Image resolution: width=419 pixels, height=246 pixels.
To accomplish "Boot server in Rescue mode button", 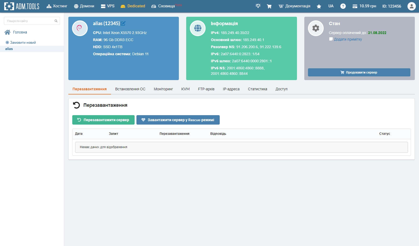I will click(178, 120).
